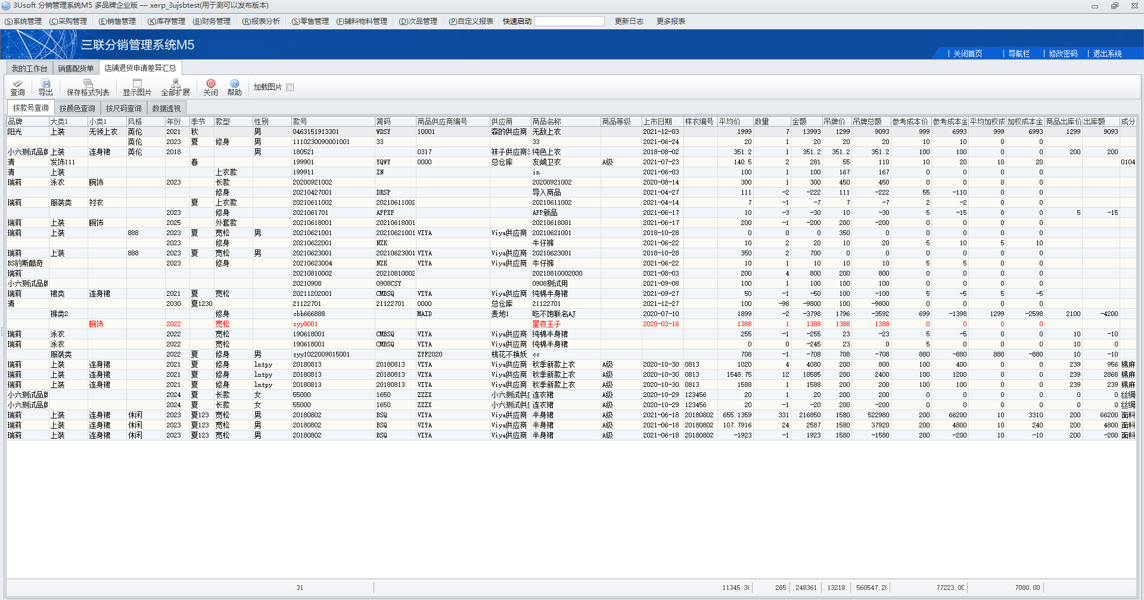Sort by the 品牌 column header

[27, 121]
